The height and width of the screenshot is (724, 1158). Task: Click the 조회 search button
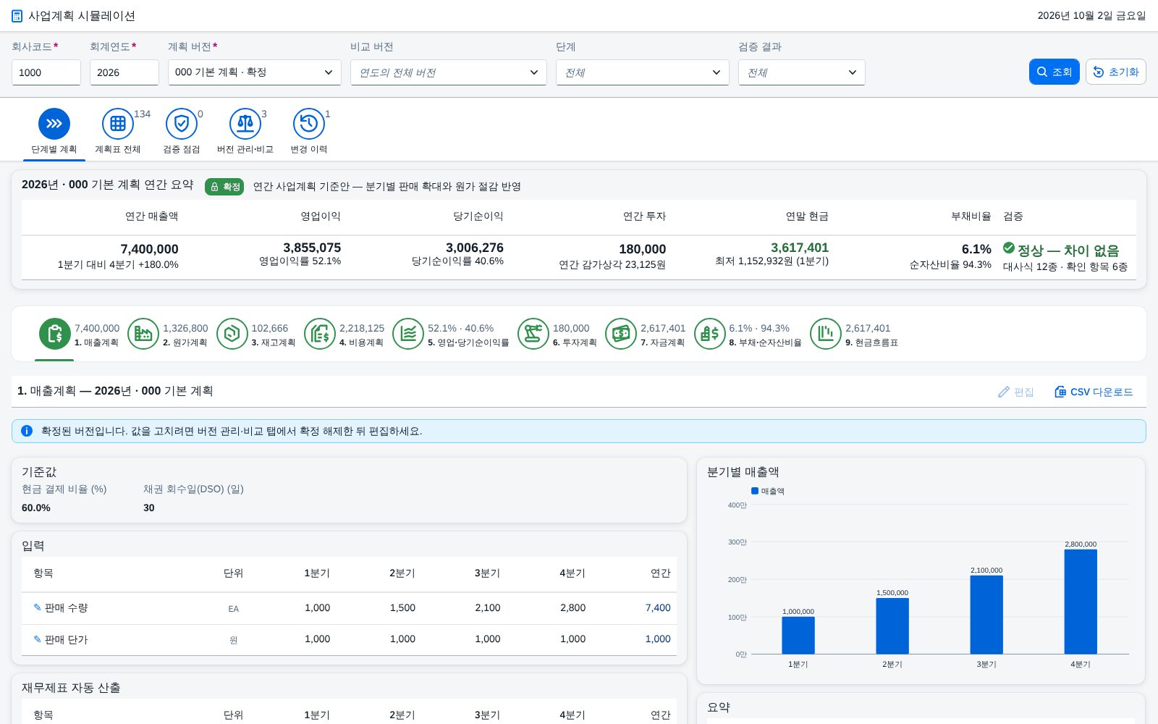pos(1055,72)
